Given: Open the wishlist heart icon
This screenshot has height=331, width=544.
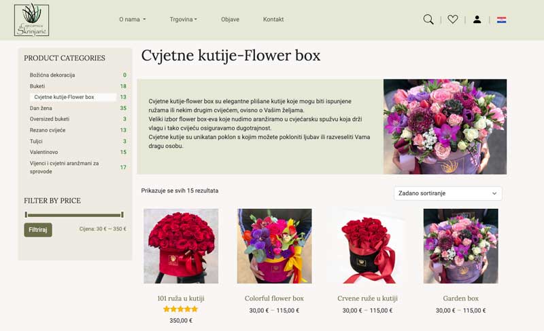Looking at the screenshot, I should click(x=452, y=20).
